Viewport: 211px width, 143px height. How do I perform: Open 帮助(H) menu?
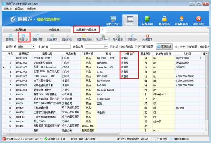(32, 9)
